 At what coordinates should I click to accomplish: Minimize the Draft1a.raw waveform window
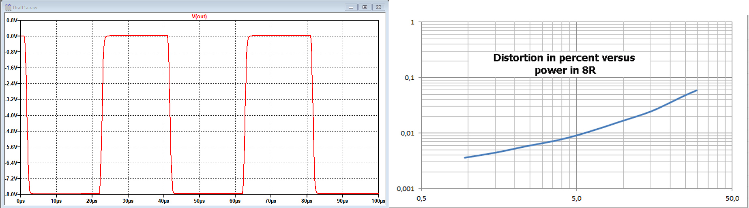pos(351,7)
